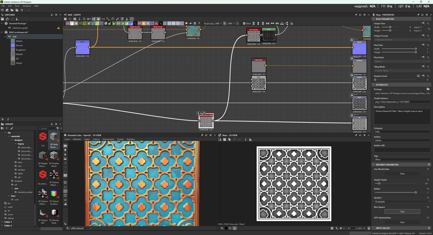
Task: Toggle Use World Units False button
Action: tap(402, 173)
